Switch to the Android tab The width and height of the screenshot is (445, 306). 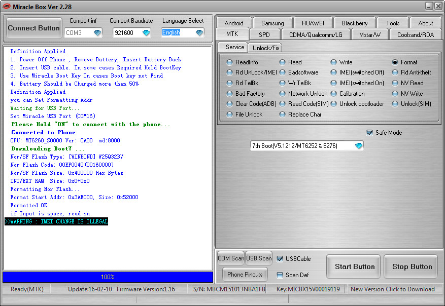(234, 23)
